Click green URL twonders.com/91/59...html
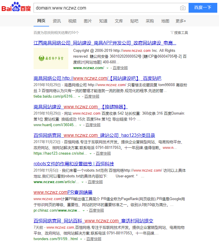This screenshot has width=219, height=243. point(56,239)
